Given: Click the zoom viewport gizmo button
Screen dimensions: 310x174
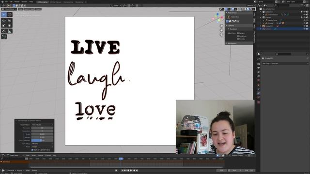Looking at the screenshot, I should (x=222, y=26).
